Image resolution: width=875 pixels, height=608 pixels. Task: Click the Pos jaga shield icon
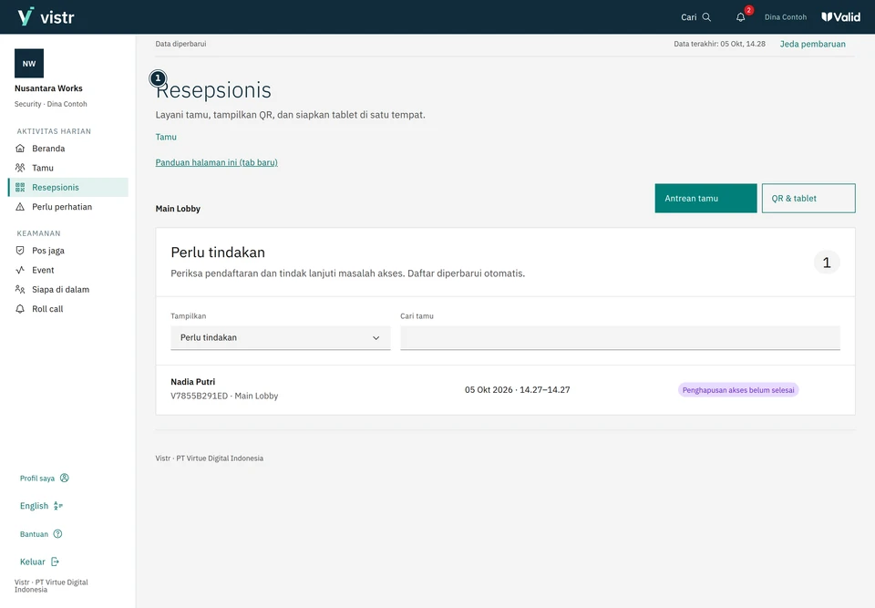pyautogui.click(x=20, y=251)
